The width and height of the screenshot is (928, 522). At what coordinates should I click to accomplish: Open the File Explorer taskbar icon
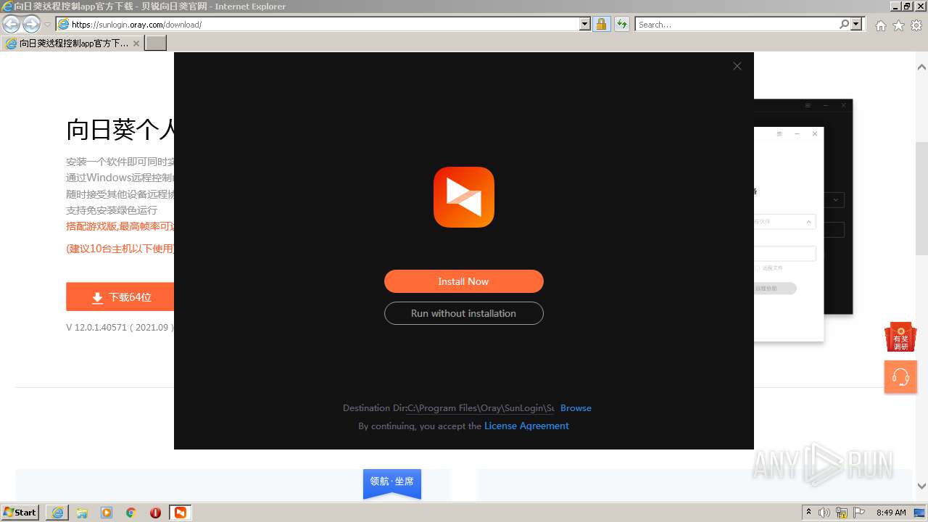tap(82, 513)
